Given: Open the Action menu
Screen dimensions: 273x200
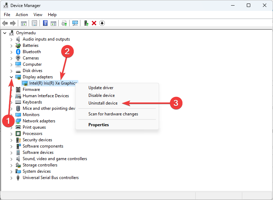Looking at the screenshot, I should (x=22, y=15).
